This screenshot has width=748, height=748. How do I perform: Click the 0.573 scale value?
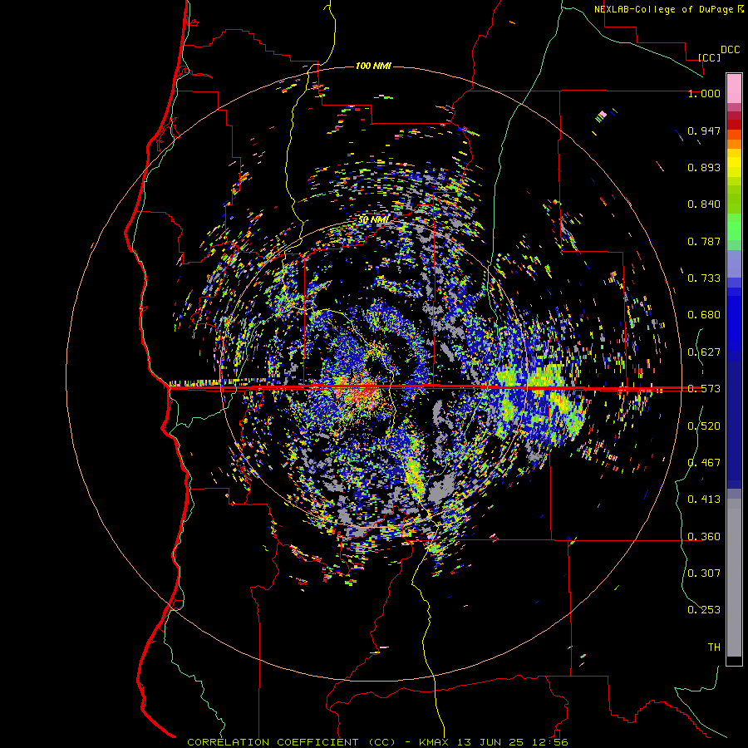point(704,389)
